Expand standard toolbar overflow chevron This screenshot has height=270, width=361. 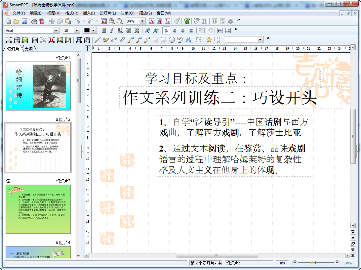pyautogui.click(x=239, y=20)
